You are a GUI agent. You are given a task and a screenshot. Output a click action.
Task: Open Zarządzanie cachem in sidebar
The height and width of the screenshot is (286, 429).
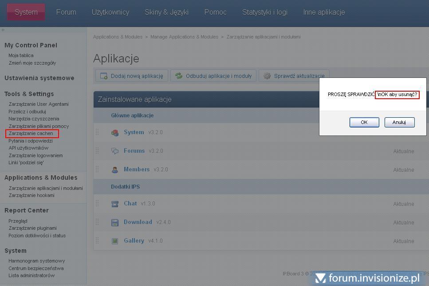(x=31, y=133)
